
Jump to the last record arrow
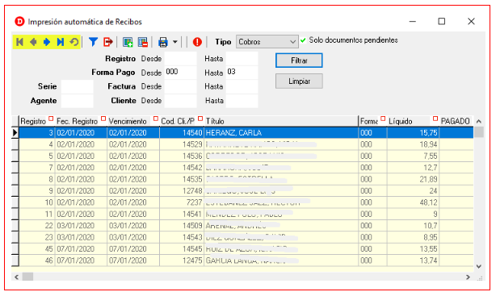pyautogui.click(x=61, y=42)
